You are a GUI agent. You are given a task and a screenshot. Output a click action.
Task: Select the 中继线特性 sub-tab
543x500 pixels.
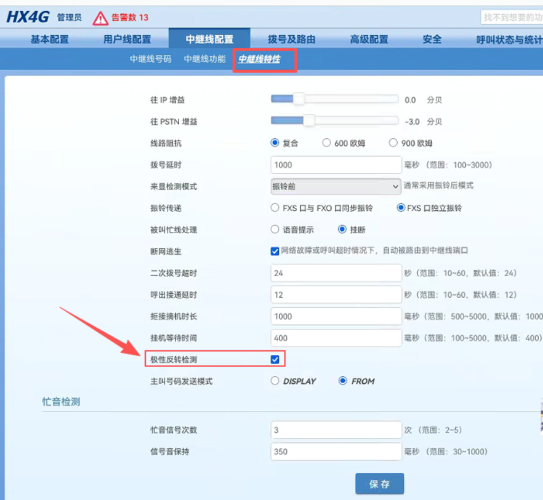tap(259, 59)
